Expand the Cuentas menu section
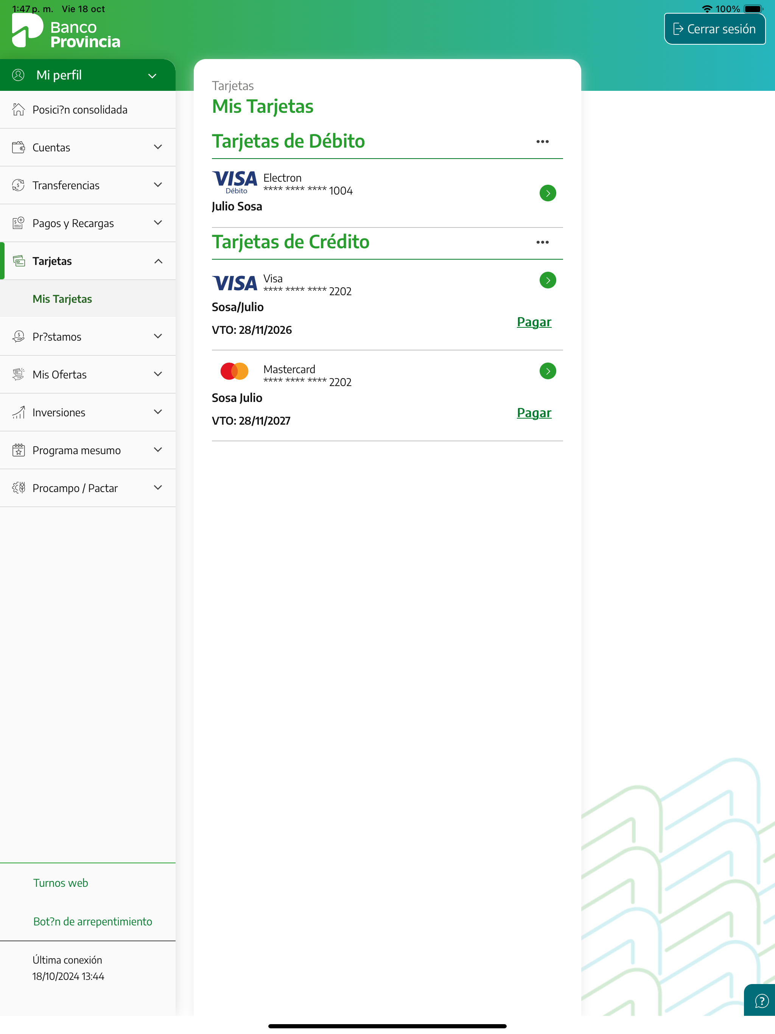This screenshot has height=1034, width=775. tap(157, 147)
